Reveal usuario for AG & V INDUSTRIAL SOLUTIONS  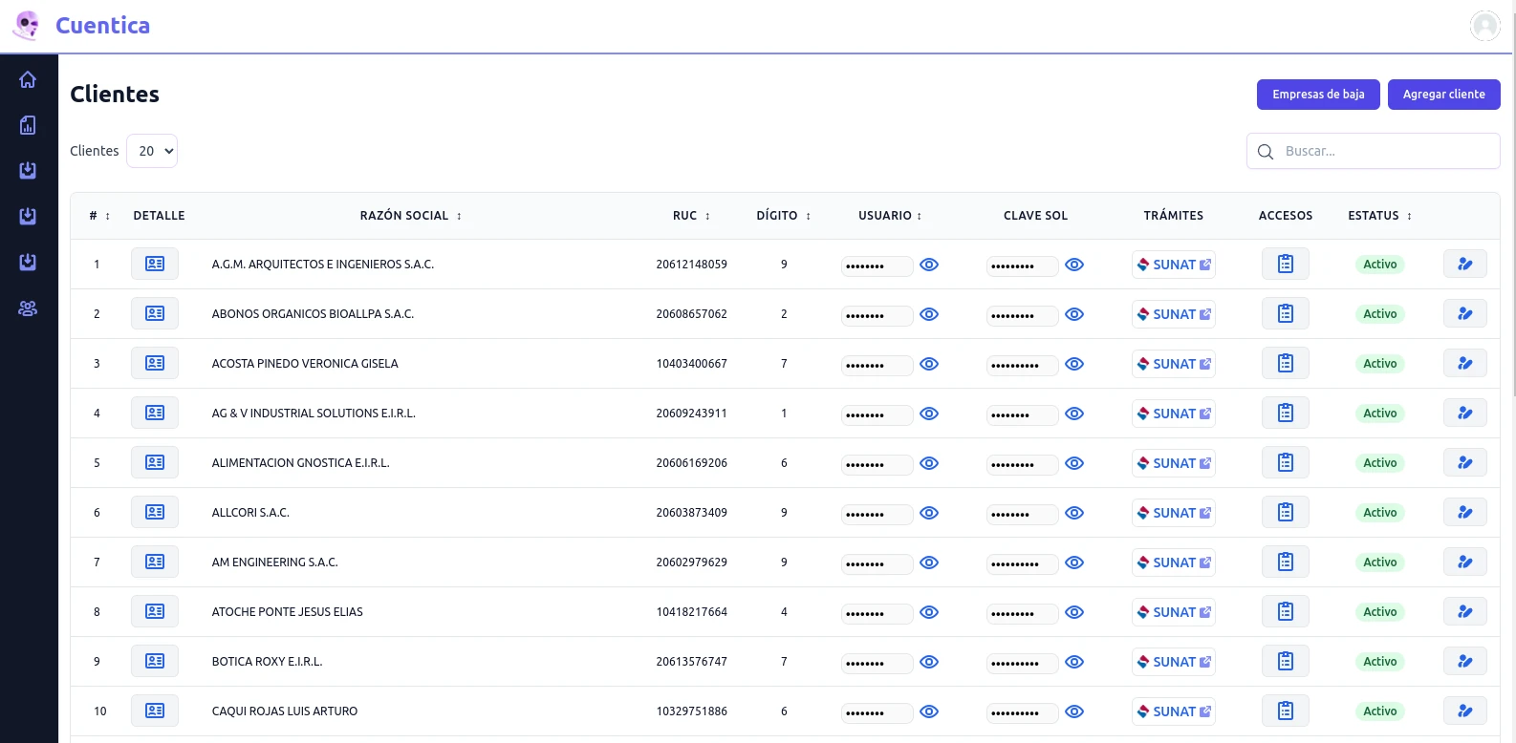pos(929,414)
